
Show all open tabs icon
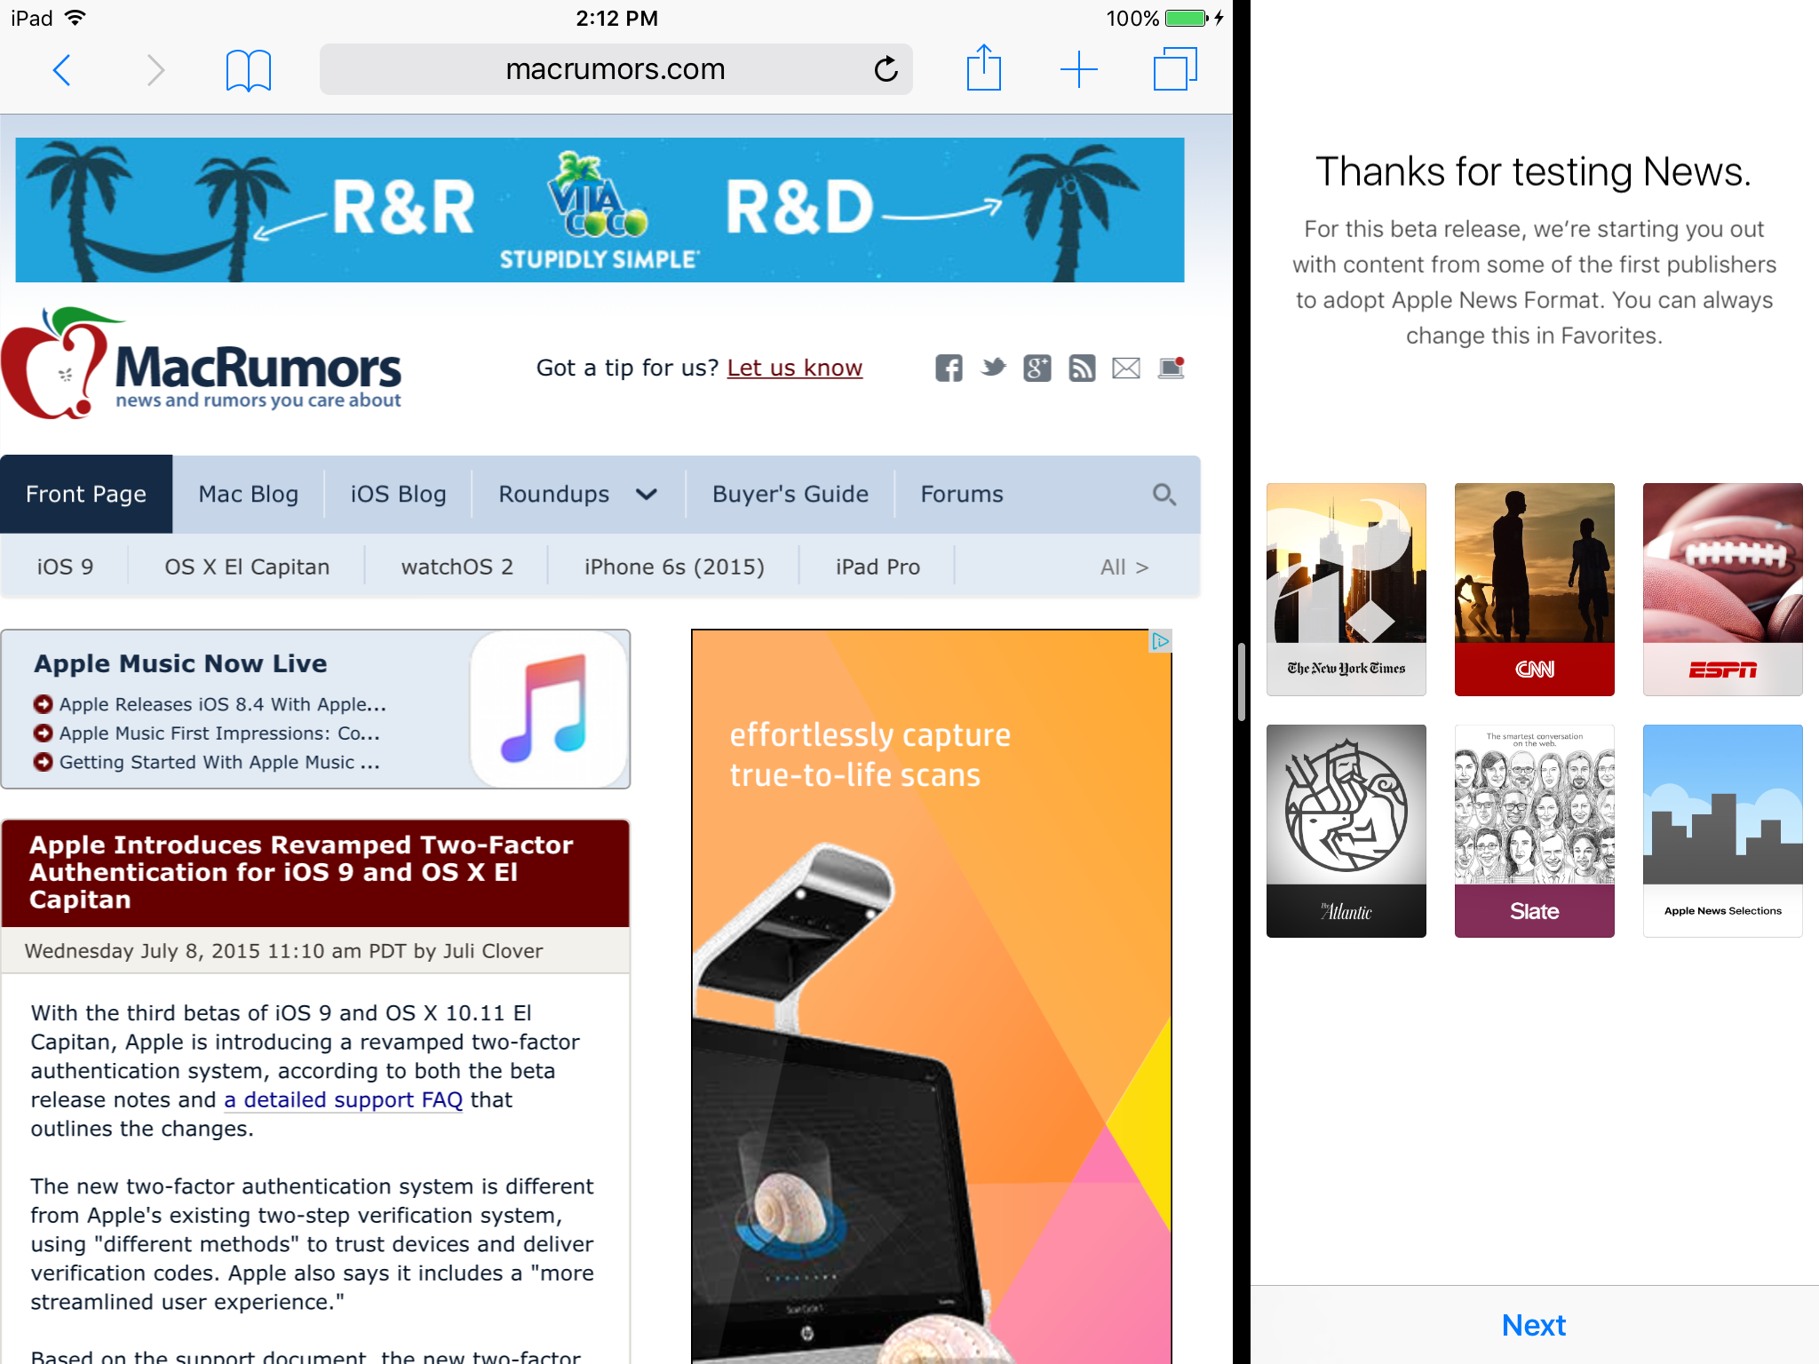point(1175,68)
